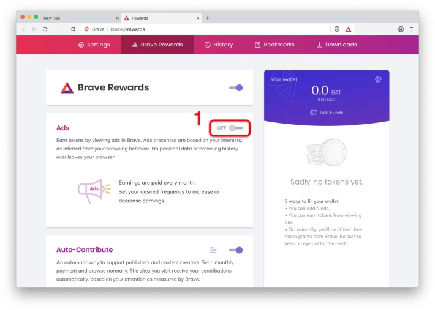435x310 pixels.
Task: Click the '3 ways to fill your wallet' text
Action: tap(312, 201)
